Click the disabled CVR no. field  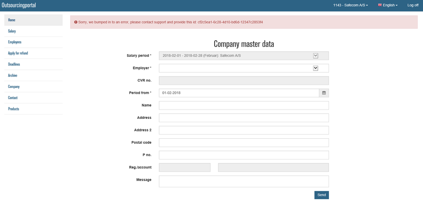pyautogui.click(x=244, y=81)
